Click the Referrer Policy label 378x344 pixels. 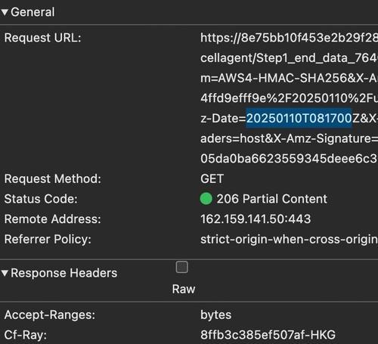point(48,239)
